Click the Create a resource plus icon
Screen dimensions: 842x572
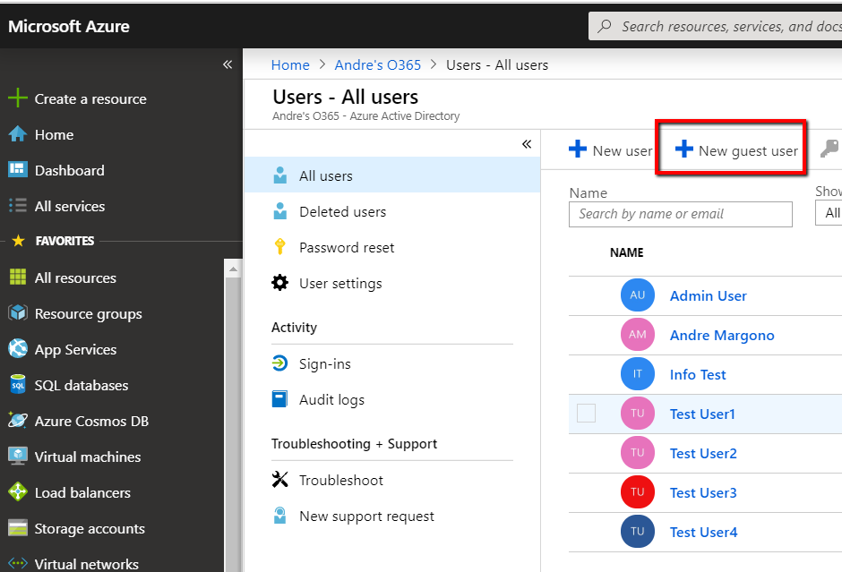coord(17,98)
